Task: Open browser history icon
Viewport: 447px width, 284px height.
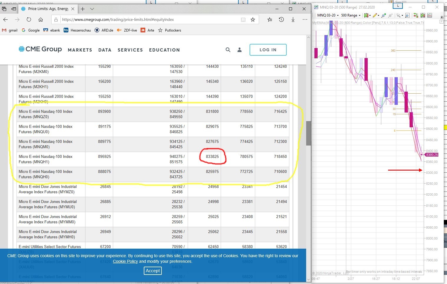Action: point(281,19)
